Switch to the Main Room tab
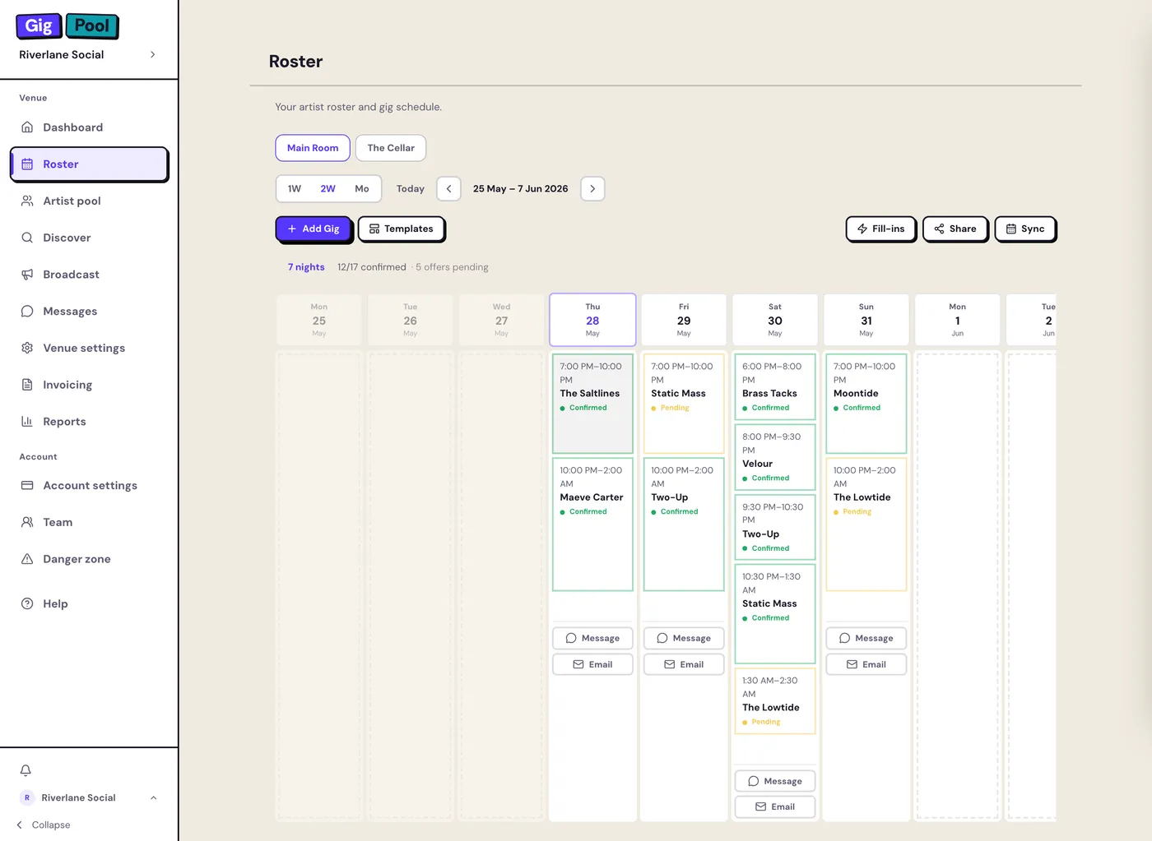The width and height of the screenshot is (1152, 841). pos(313,148)
